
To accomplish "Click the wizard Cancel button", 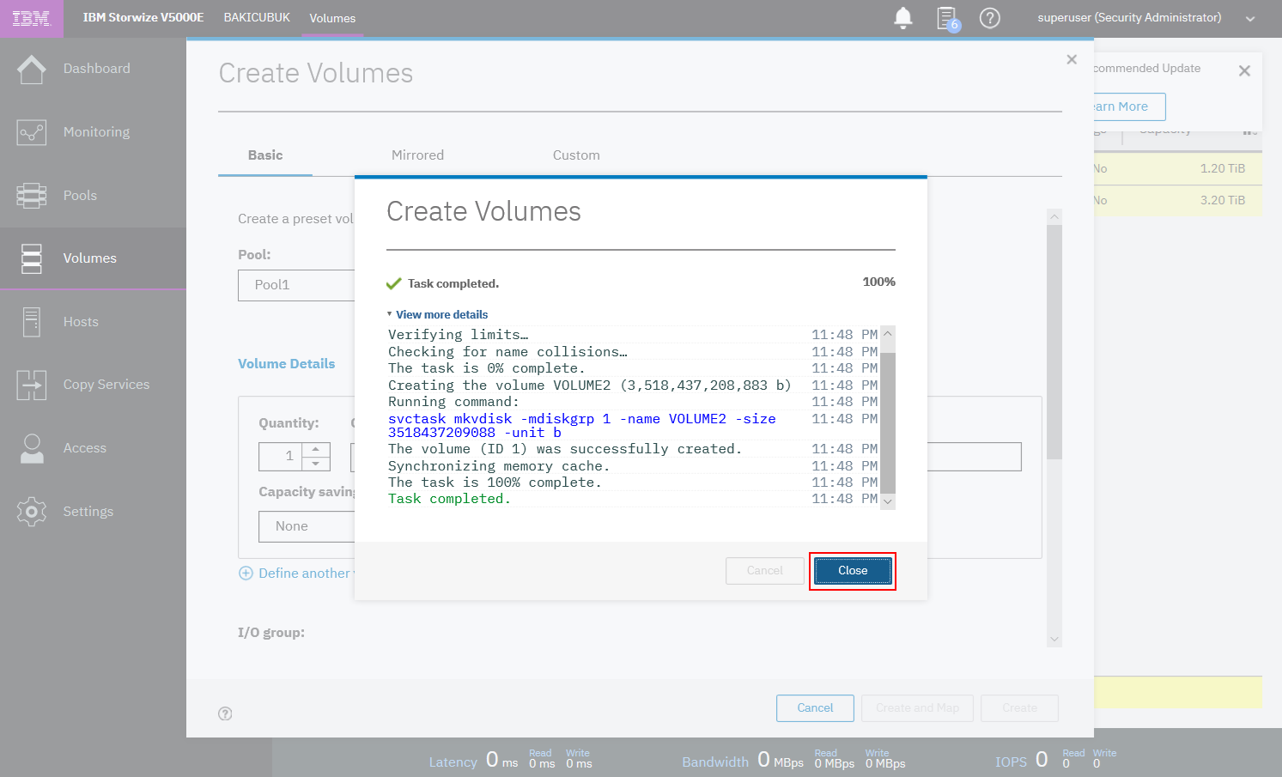I will 815,708.
